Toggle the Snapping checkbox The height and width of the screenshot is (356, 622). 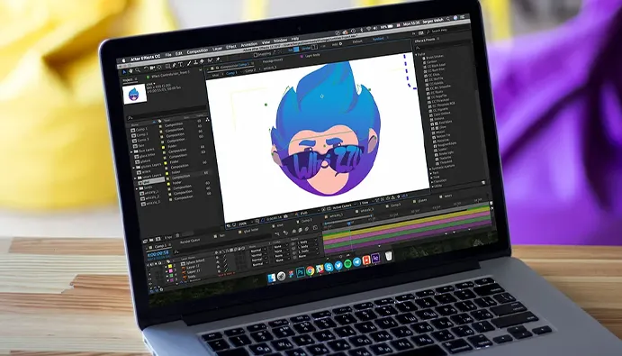click(x=256, y=55)
